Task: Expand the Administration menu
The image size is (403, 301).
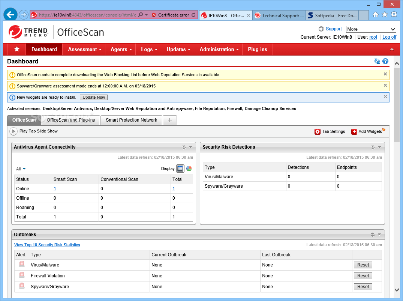Action: point(219,50)
